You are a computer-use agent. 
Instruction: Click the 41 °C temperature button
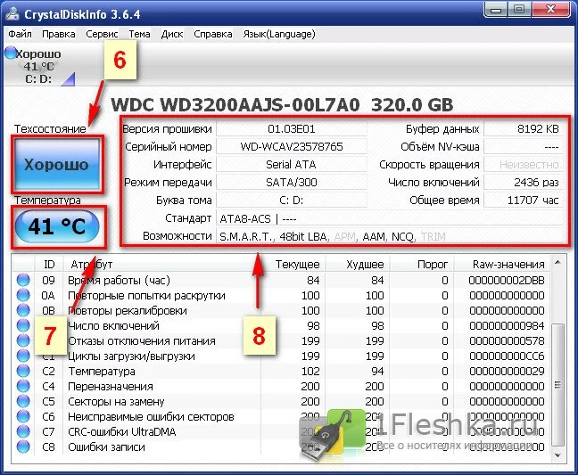tap(57, 226)
